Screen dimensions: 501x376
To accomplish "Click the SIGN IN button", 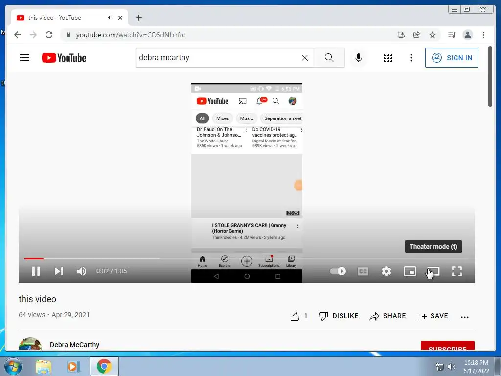I will tap(452, 58).
